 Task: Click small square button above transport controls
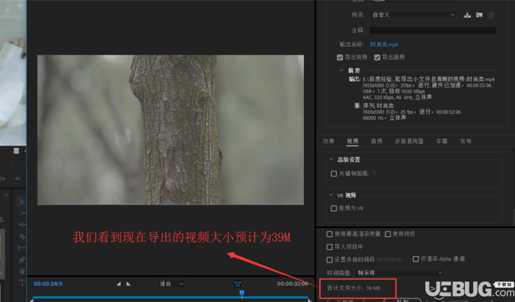click(16, 150)
